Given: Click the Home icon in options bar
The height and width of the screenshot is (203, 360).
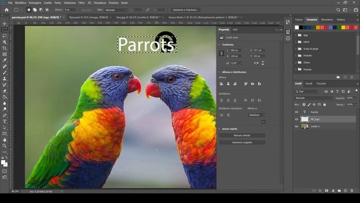Looking at the screenshot, I should [7, 10].
